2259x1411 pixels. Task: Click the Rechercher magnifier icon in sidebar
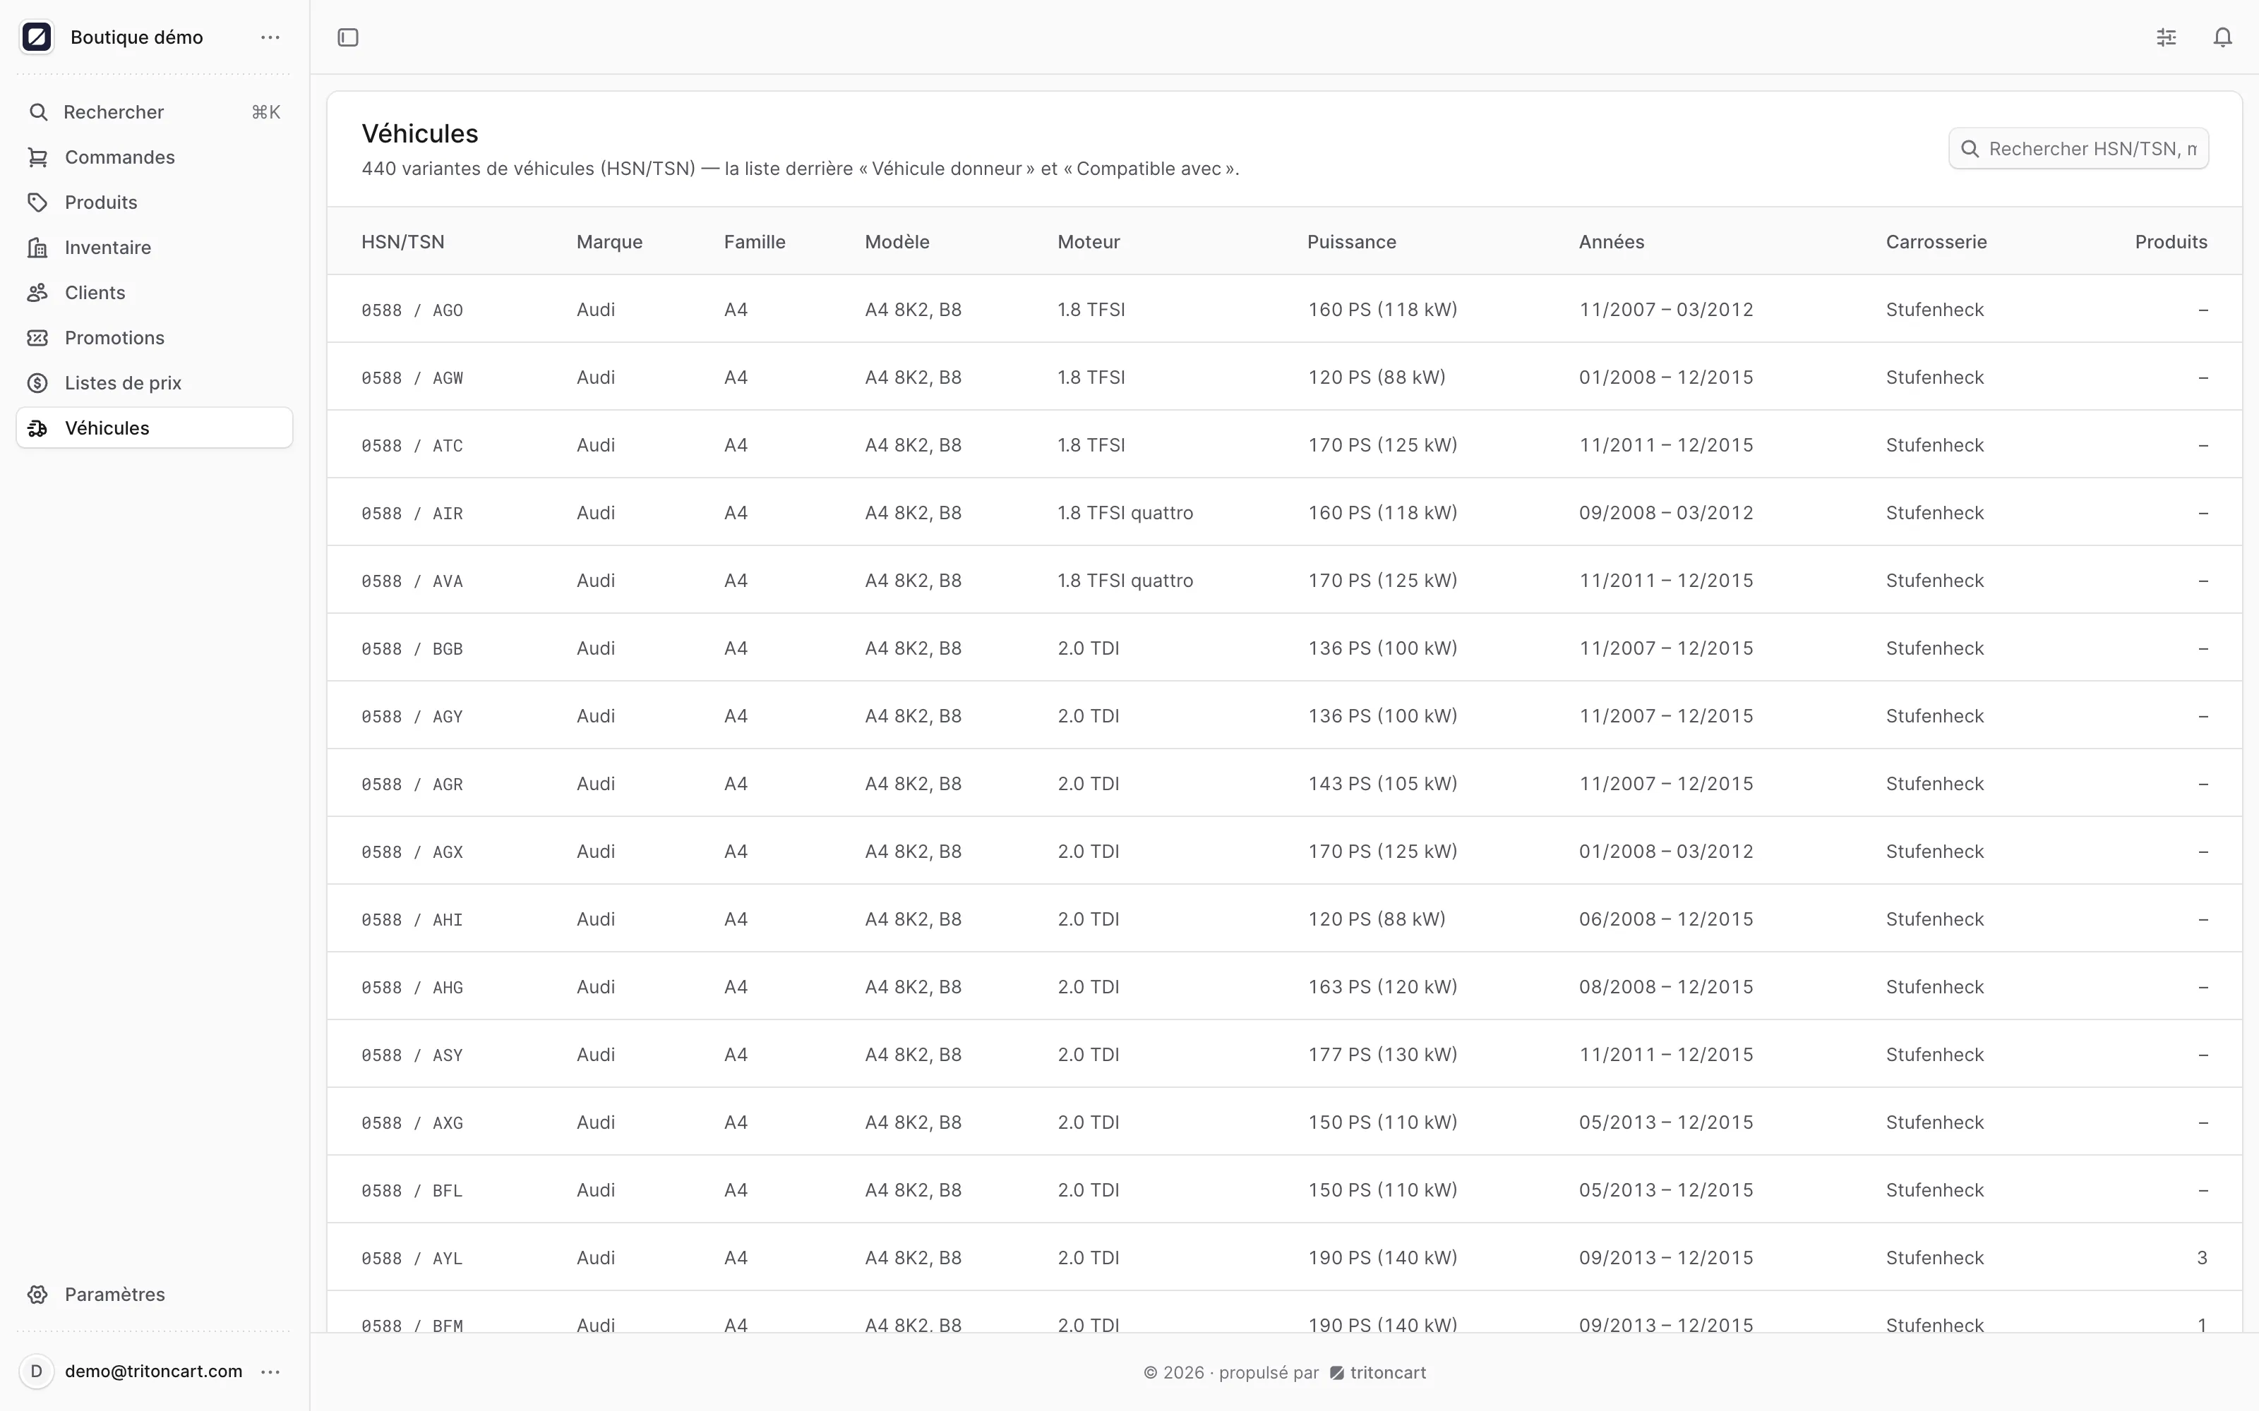point(38,112)
